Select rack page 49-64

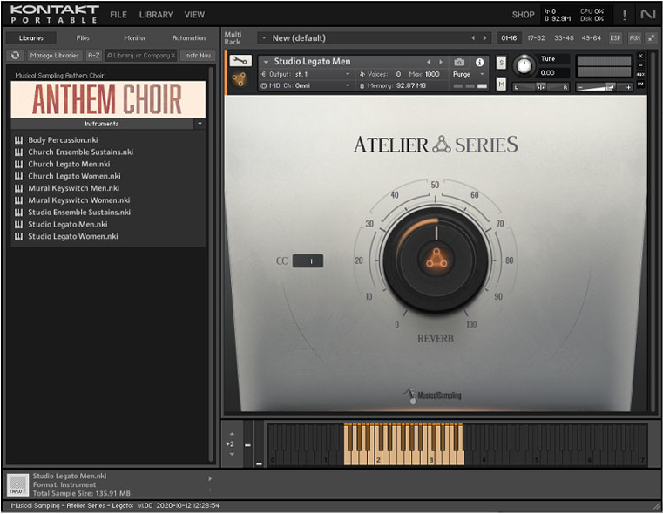click(591, 38)
